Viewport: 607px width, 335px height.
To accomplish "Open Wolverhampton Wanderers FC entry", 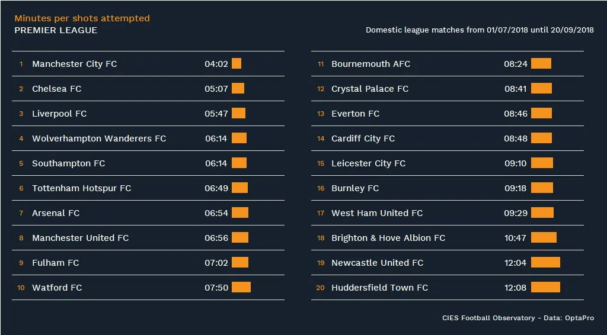I will 99,138.
